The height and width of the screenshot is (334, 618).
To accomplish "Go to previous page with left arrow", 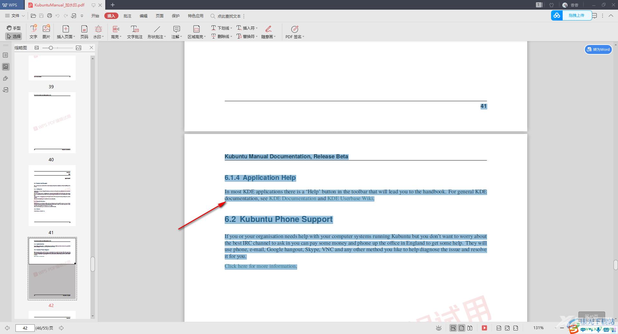I will tap(7, 328).
